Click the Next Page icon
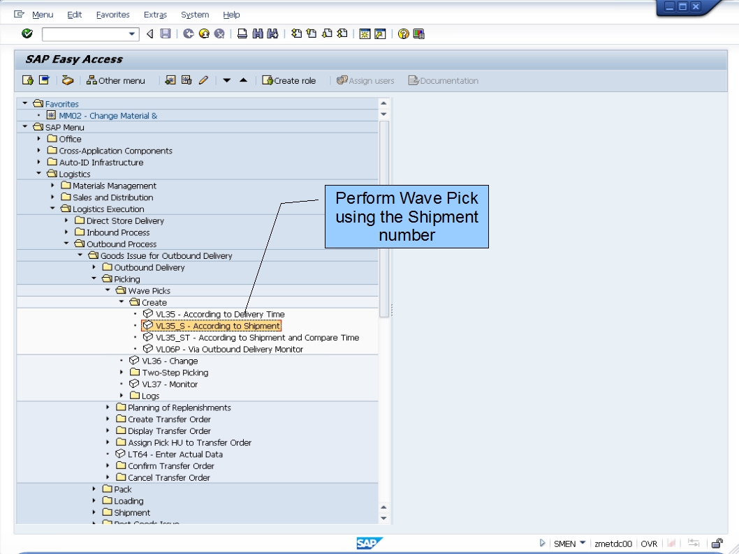739x554 pixels. coord(327,33)
